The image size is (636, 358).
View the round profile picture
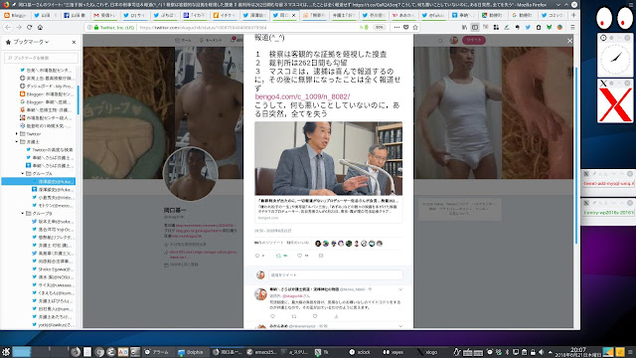(190, 175)
